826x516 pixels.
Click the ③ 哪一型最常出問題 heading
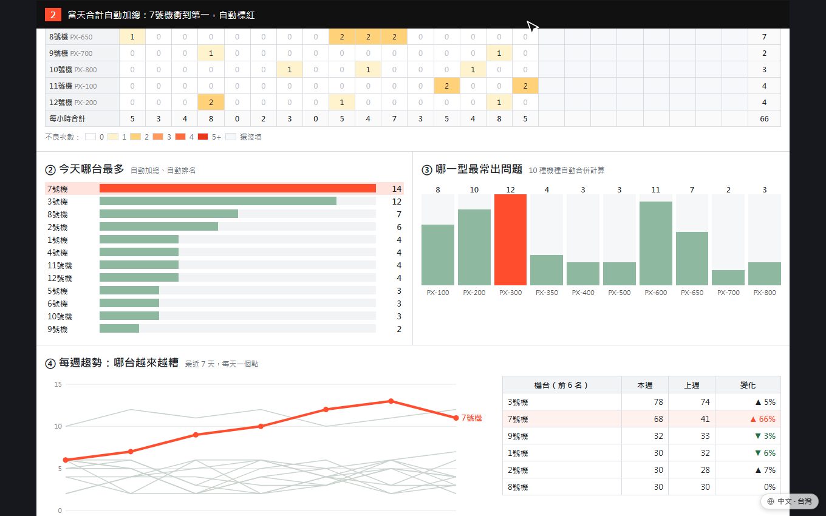click(x=472, y=169)
